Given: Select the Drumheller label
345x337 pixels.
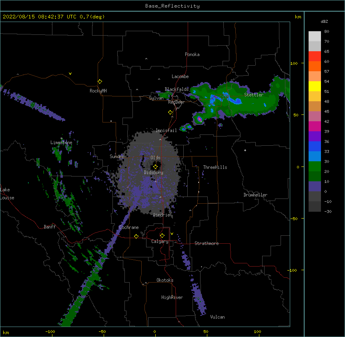Looking at the screenshot, I should coord(255,195).
